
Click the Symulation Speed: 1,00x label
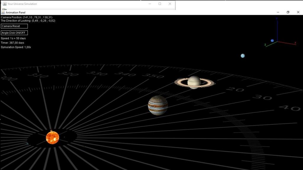(16, 47)
